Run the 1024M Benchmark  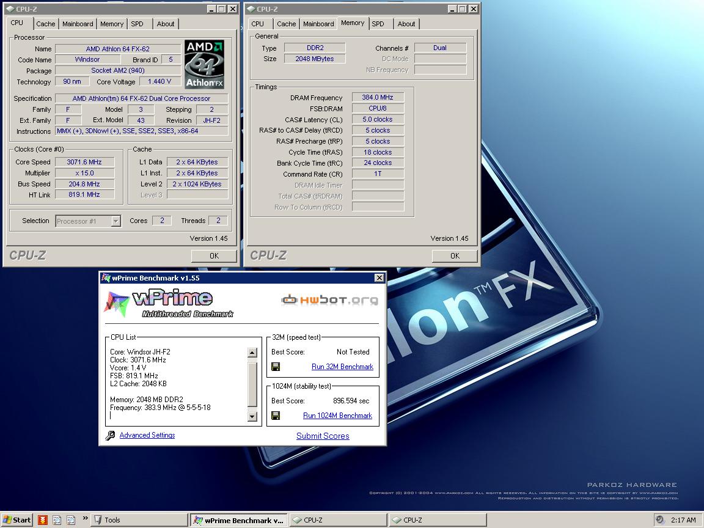pos(337,416)
